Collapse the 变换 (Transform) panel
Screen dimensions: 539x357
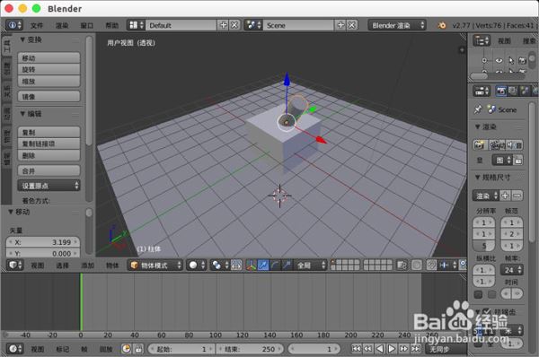[x=22, y=39]
